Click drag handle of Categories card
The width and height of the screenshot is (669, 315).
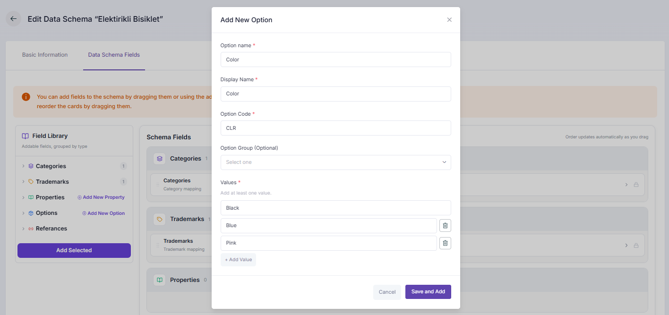tap(158, 185)
